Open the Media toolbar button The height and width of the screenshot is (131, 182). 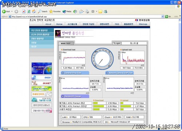[x=67, y=12]
